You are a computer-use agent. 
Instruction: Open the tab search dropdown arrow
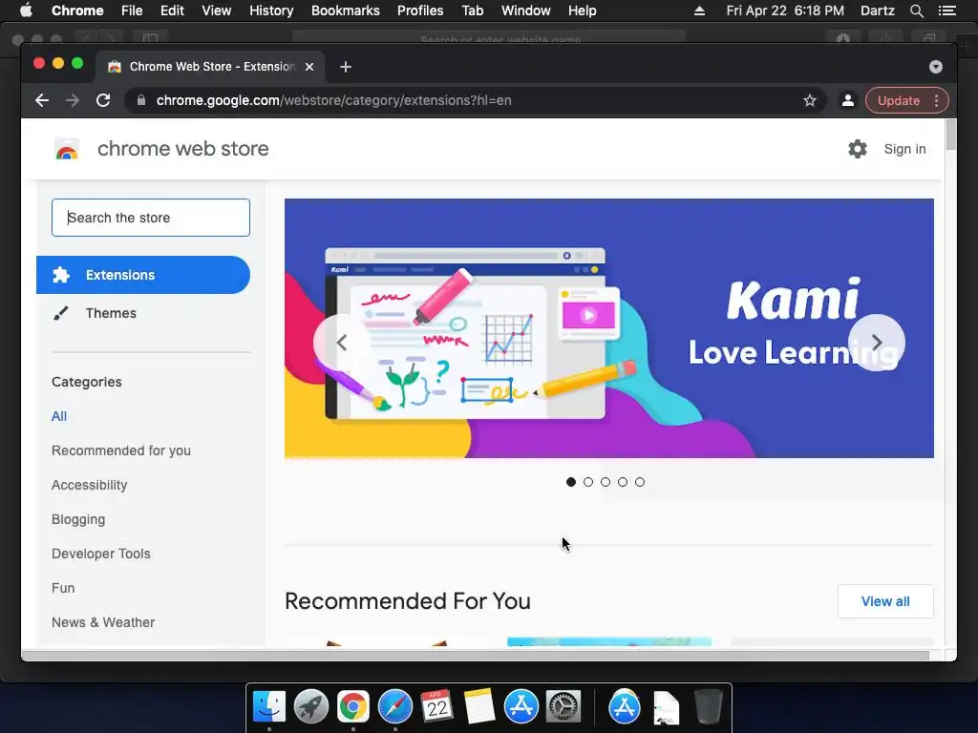point(936,67)
